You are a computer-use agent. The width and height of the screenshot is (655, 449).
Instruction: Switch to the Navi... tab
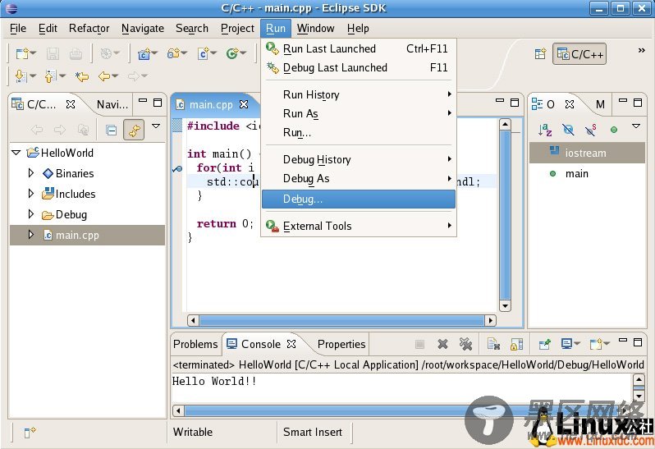[112, 104]
